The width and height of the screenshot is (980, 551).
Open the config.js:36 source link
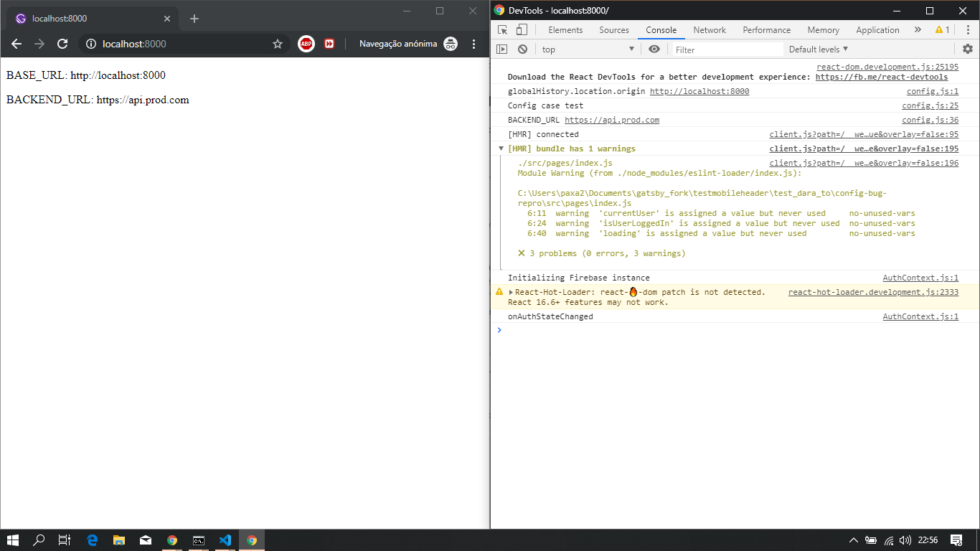tap(930, 120)
